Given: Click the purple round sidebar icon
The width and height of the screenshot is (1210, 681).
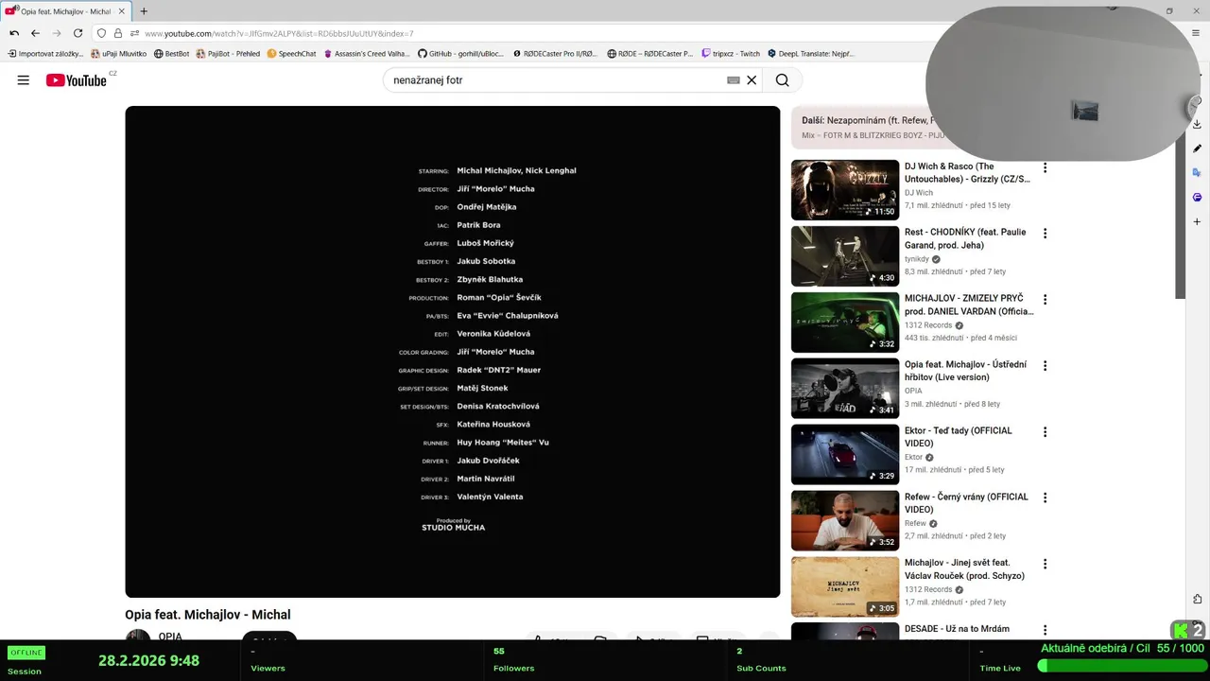Looking at the screenshot, I should 1197,198.
